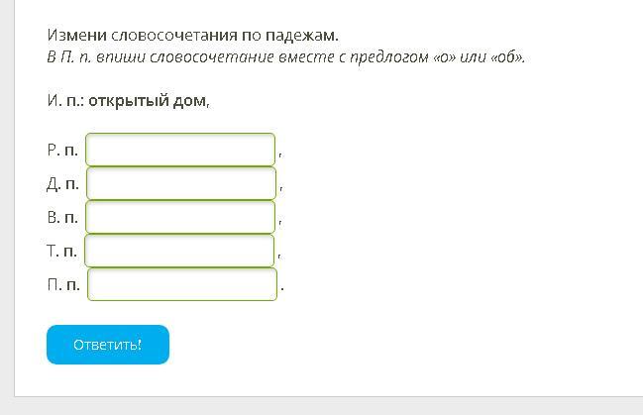Activate the П. п. answer text box

pyautogui.click(x=182, y=284)
